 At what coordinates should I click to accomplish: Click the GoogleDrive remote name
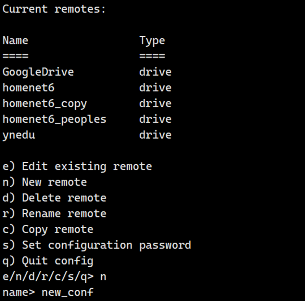38,72
